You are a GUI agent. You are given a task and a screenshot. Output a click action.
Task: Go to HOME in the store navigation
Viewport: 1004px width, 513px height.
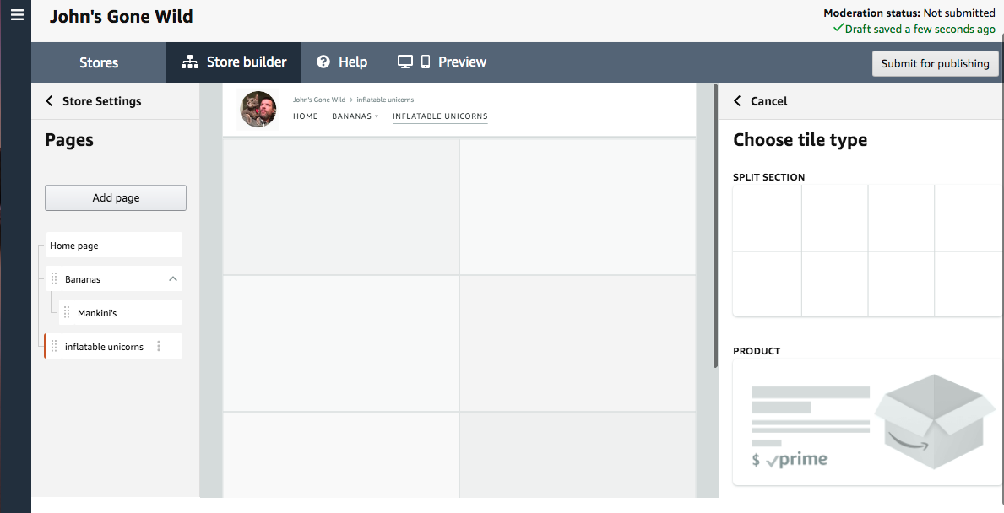(x=306, y=116)
